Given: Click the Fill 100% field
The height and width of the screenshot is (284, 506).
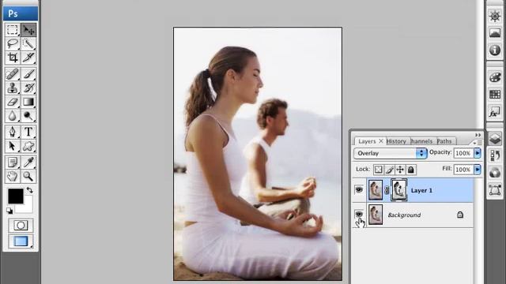Looking at the screenshot, I should (x=463, y=170).
